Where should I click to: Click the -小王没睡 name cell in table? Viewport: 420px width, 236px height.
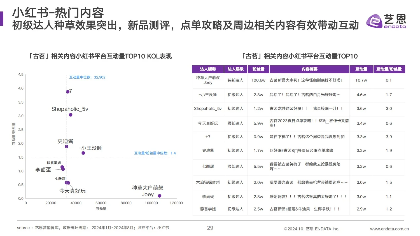[x=208, y=95]
